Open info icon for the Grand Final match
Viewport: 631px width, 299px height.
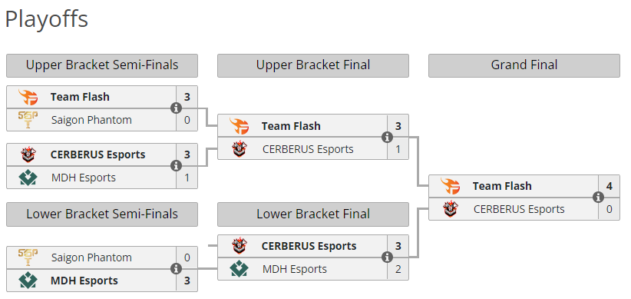(599, 197)
